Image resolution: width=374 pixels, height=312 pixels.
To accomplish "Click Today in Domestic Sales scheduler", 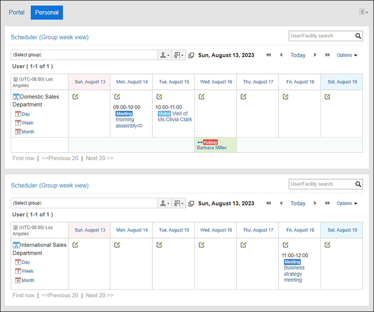I will point(298,55).
